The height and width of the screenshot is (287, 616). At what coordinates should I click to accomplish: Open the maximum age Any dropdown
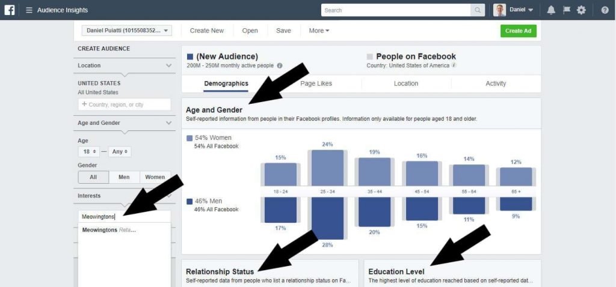[120, 151]
